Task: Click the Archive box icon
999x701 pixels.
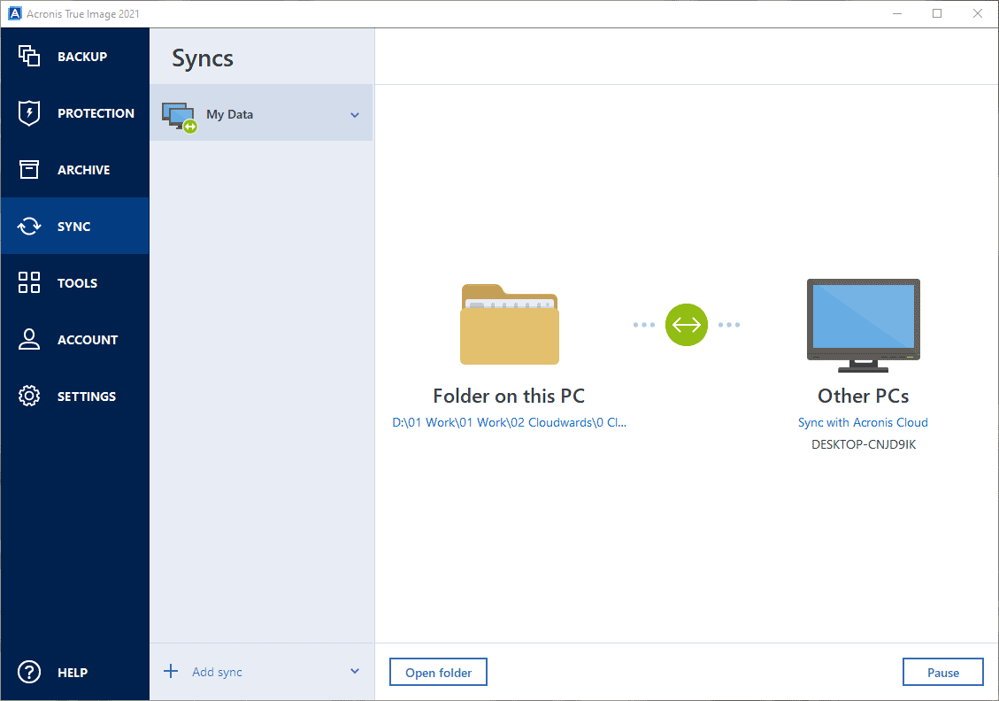Action: click(28, 170)
